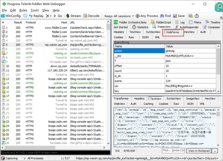Click the QuickExec command box
Image resolution: width=223 pixels, height=161 pixels.
[55, 153]
